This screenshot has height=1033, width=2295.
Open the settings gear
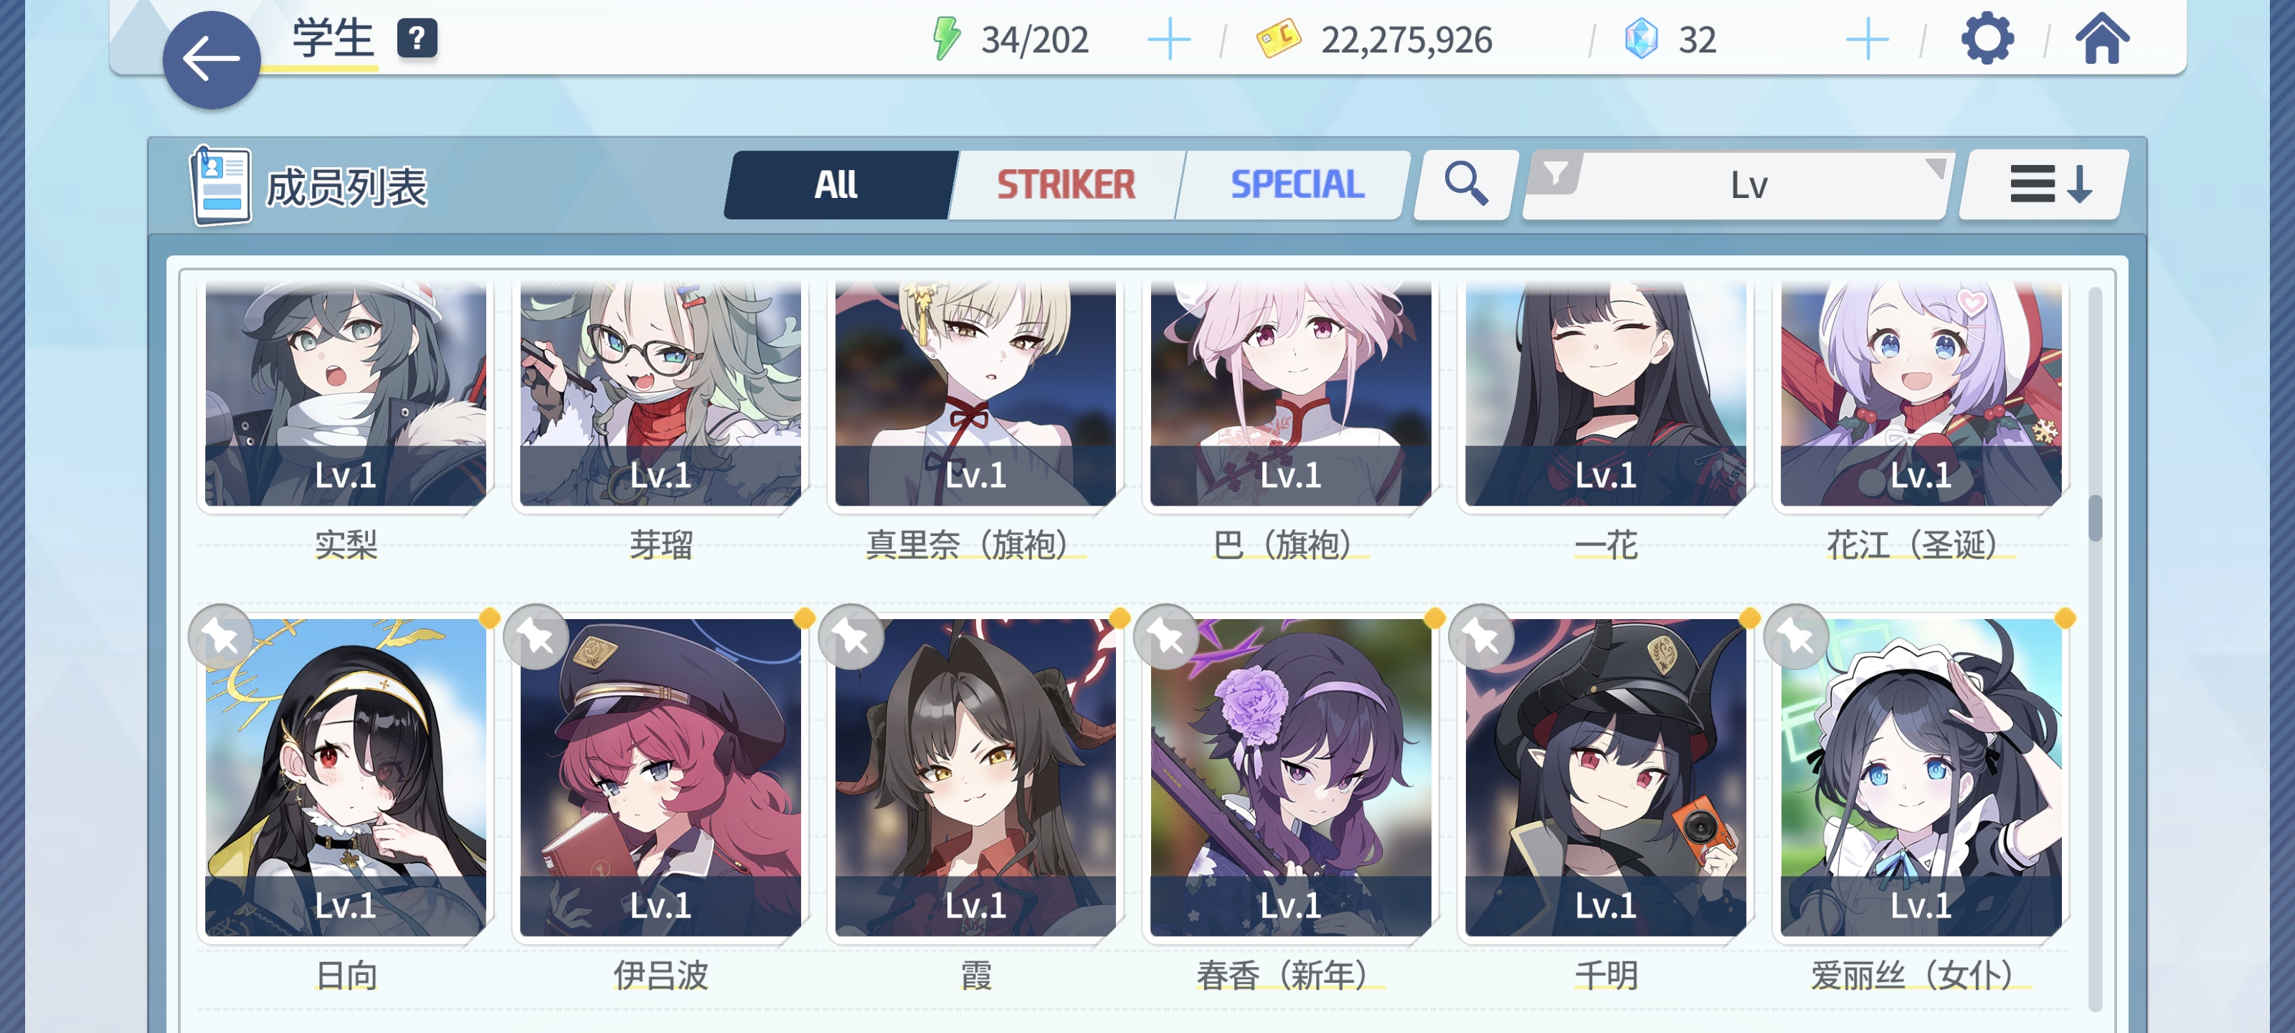[1987, 39]
